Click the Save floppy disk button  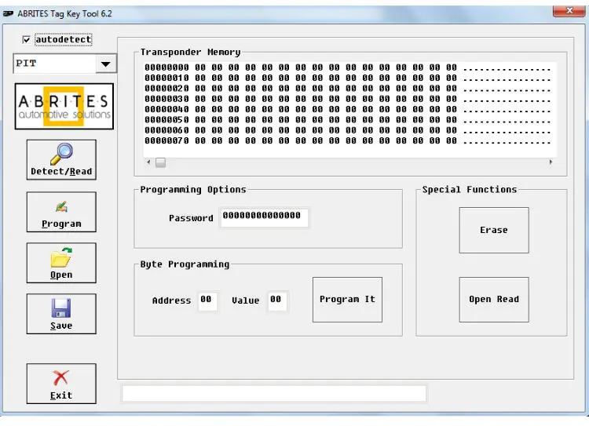pos(61,314)
